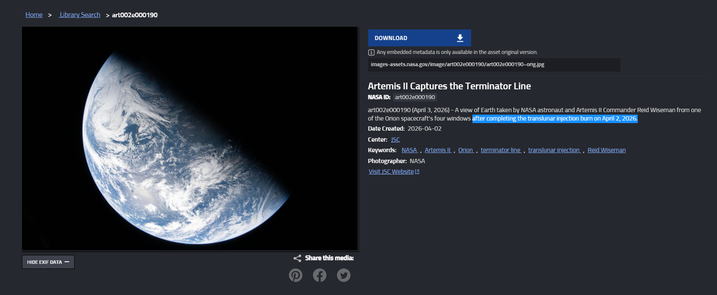Collapse EXIF data with HIDE EXIF DATA button
This screenshot has width=717, height=295.
click(48, 262)
